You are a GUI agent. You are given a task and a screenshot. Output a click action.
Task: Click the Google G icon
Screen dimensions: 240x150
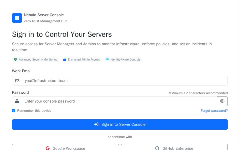click(48, 148)
